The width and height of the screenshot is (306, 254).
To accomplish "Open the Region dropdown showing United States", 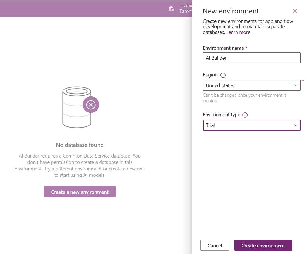I will coord(251,85).
